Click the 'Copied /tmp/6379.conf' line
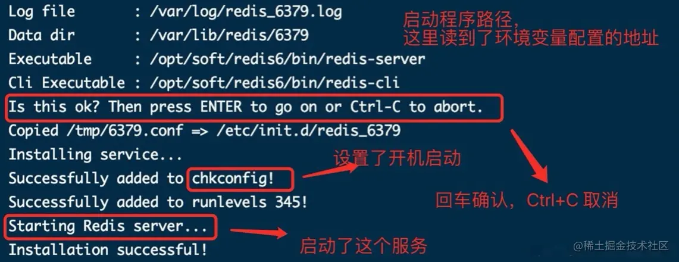This screenshot has width=679, height=262. [x=204, y=130]
